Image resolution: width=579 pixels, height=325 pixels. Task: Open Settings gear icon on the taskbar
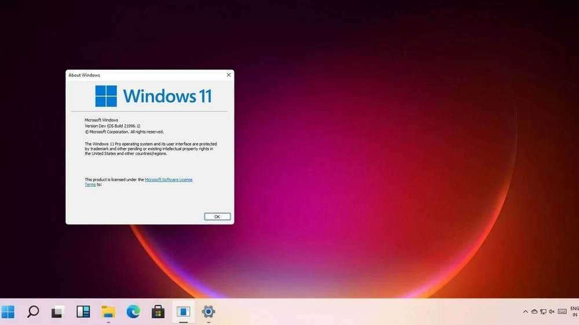pyautogui.click(x=208, y=312)
